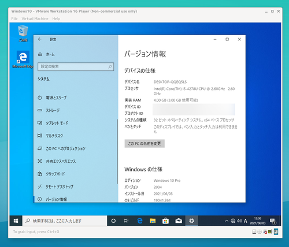Focus the 設定の検索 search field
Screen dimensions: 289x247
(76, 66)
